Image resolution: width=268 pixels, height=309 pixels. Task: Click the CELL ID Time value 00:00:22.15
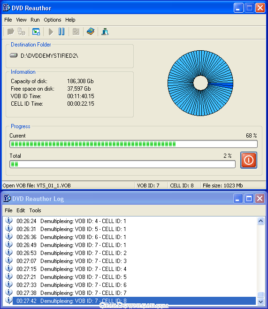pos(81,104)
